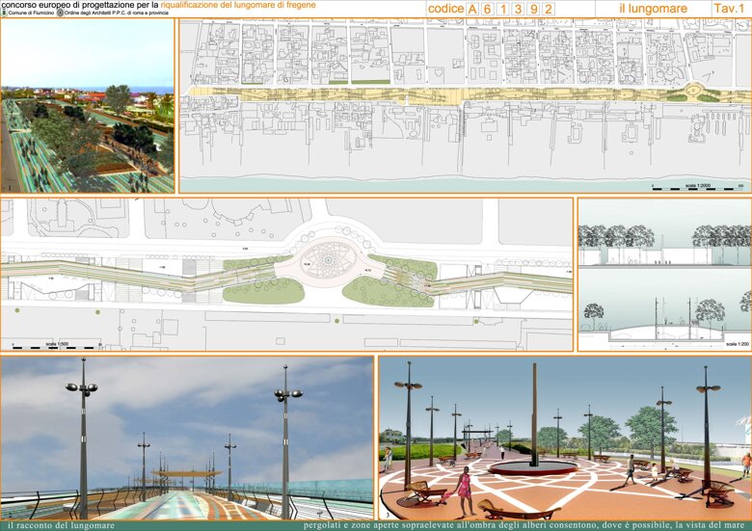Click the 1:500 scale bar on detail plan

tap(57, 345)
